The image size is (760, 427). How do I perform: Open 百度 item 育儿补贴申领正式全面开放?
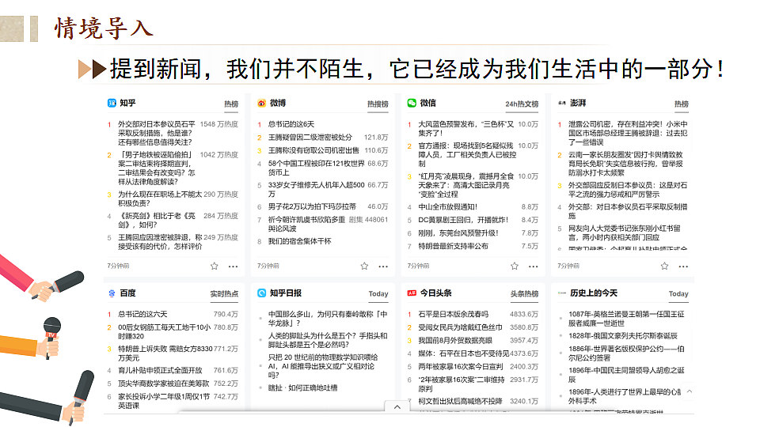[x=160, y=370]
